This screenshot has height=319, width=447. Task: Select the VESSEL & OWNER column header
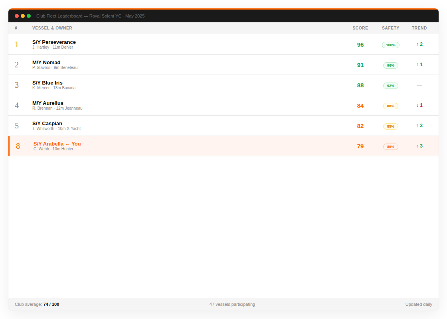[x=52, y=28]
